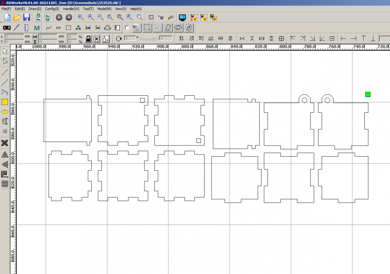Select the rectangle drawing tool
This screenshot has height=274, width=390.
5,102
